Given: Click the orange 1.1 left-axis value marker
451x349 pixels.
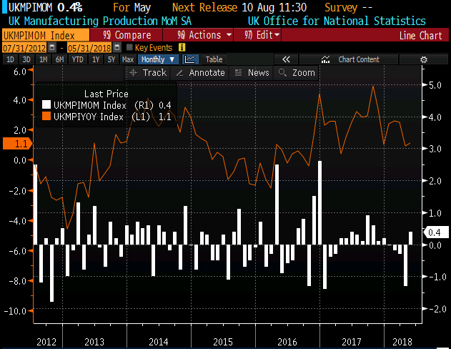Looking at the screenshot, I should [x=18, y=144].
